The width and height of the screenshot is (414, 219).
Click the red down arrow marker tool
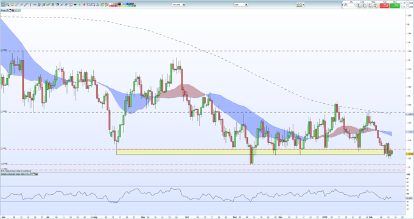pos(84,4)
